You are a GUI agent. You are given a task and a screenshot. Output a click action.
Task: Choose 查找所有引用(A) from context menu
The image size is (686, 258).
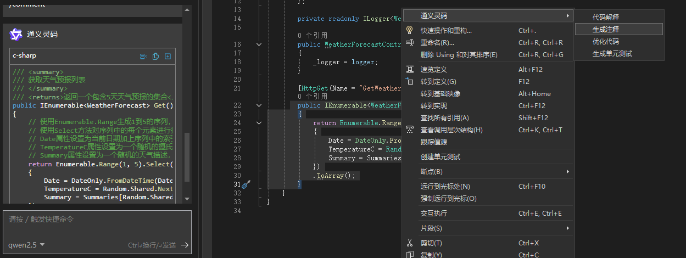pos(488,118)
